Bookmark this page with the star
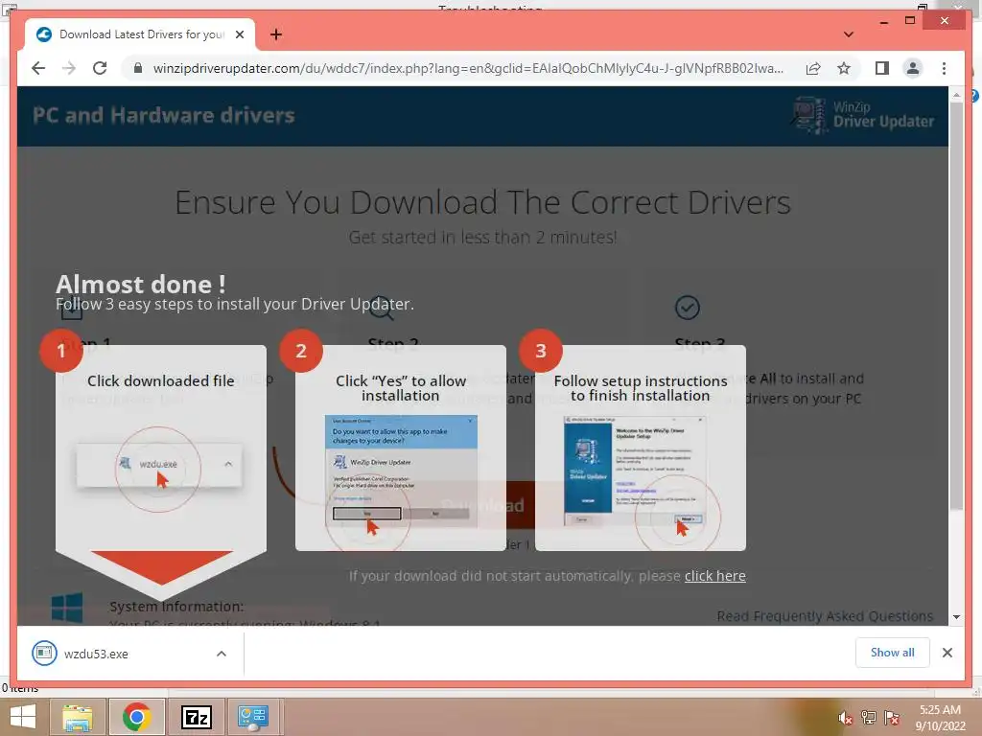 844,68
